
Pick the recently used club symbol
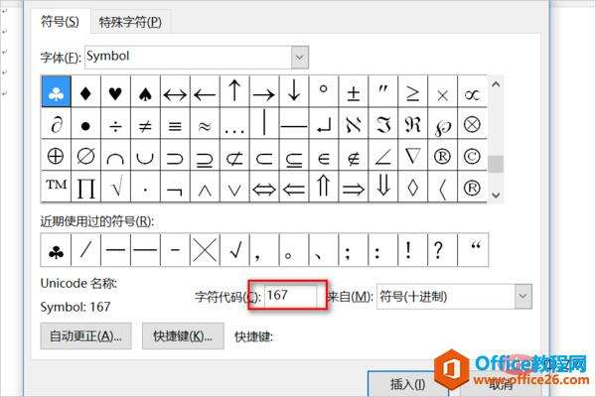pos(56,250)
